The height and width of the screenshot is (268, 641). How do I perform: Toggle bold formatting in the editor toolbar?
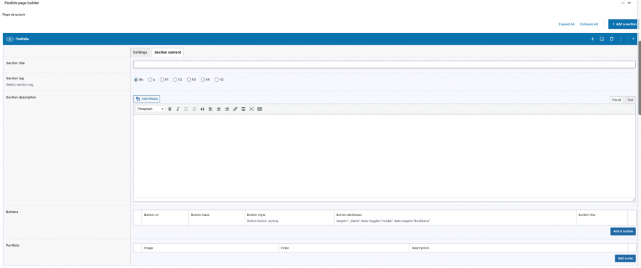[170, 109]
